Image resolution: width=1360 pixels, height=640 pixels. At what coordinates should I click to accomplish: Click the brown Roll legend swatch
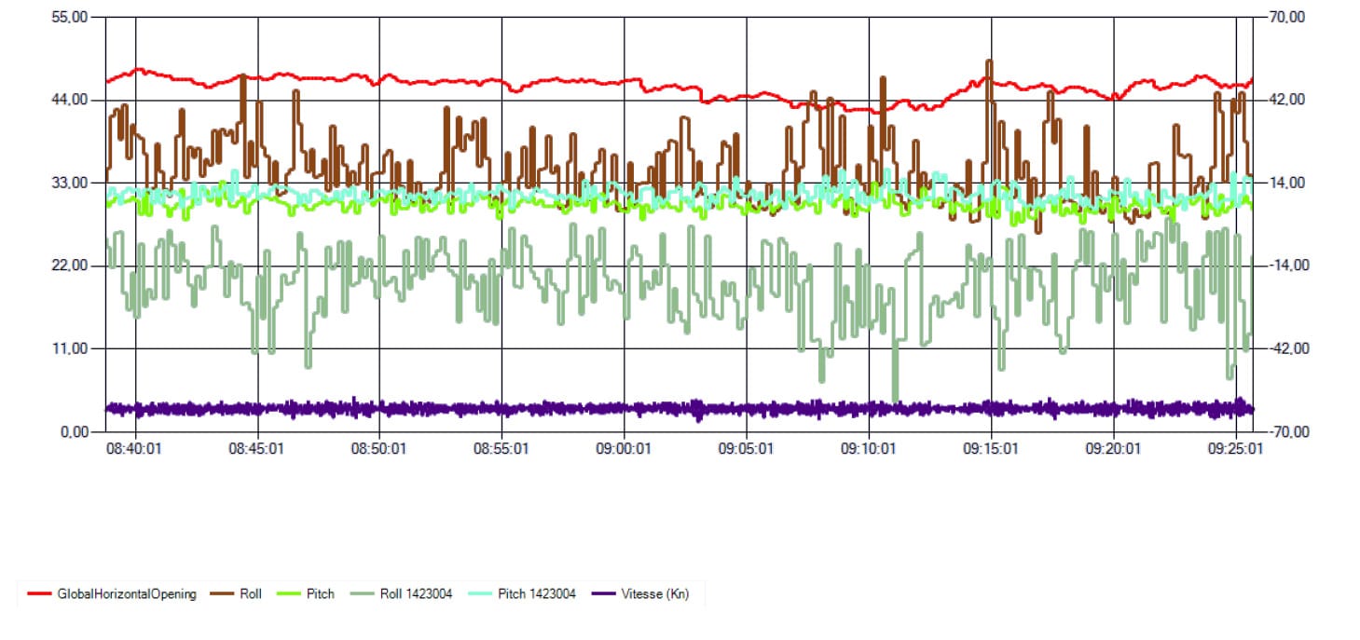[222, 593]
